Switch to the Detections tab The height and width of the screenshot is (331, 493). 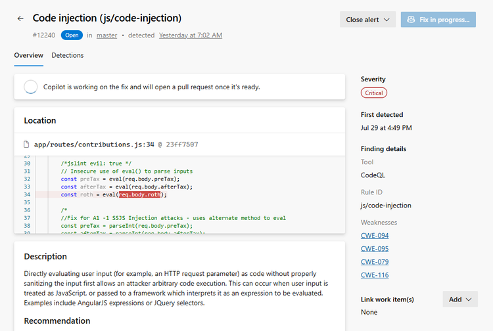click(68, 55)
